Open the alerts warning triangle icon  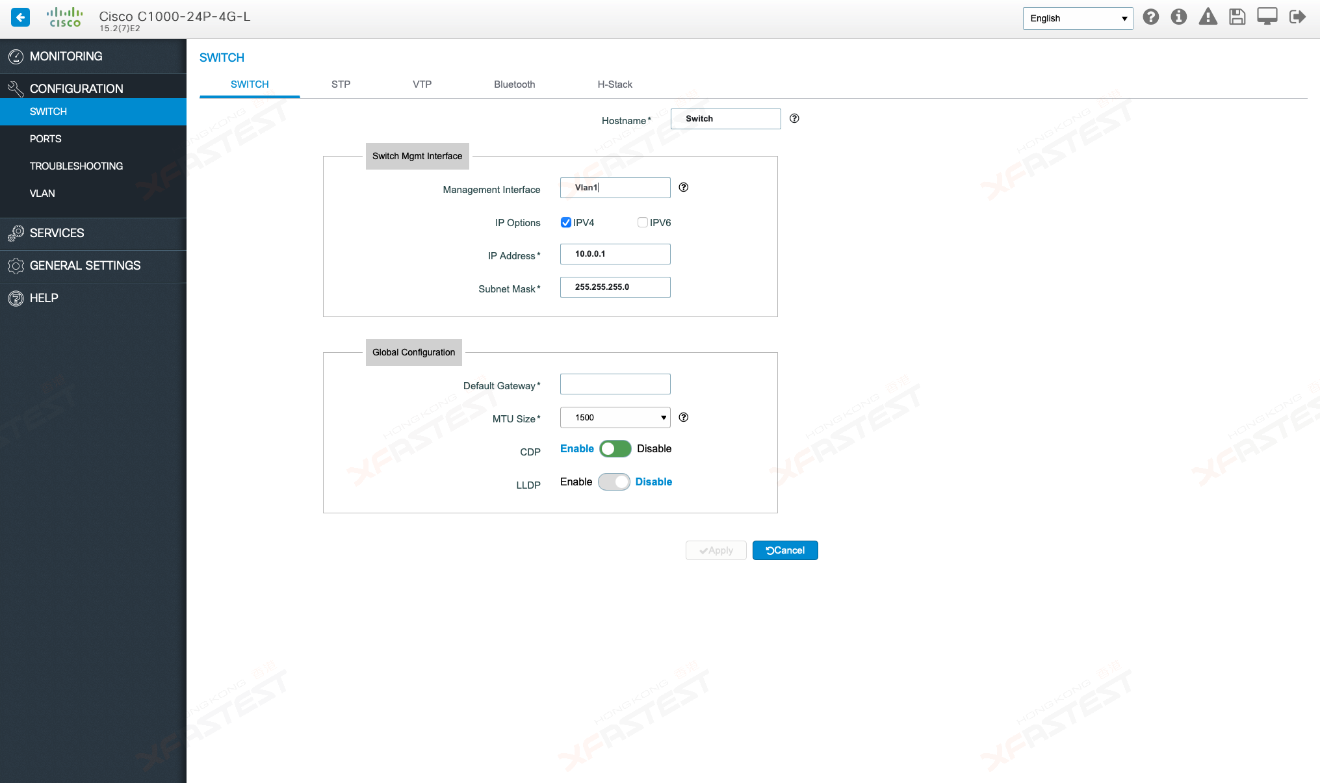1208,17
